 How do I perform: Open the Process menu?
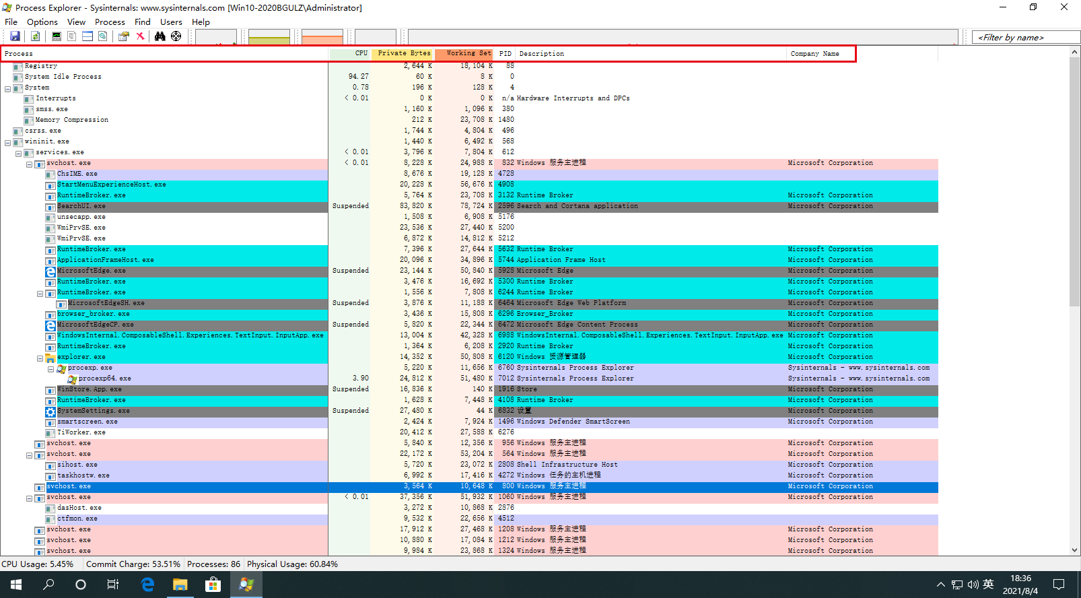tap(110, 22)
